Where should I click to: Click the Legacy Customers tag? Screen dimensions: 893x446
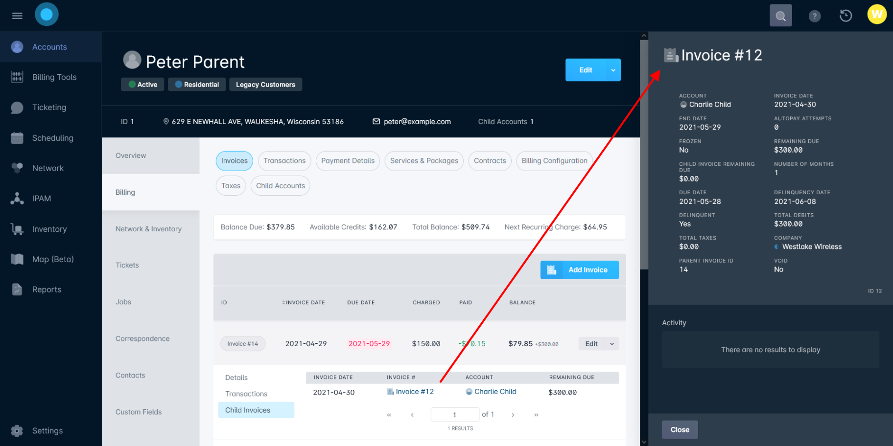(x=265, y=85)
